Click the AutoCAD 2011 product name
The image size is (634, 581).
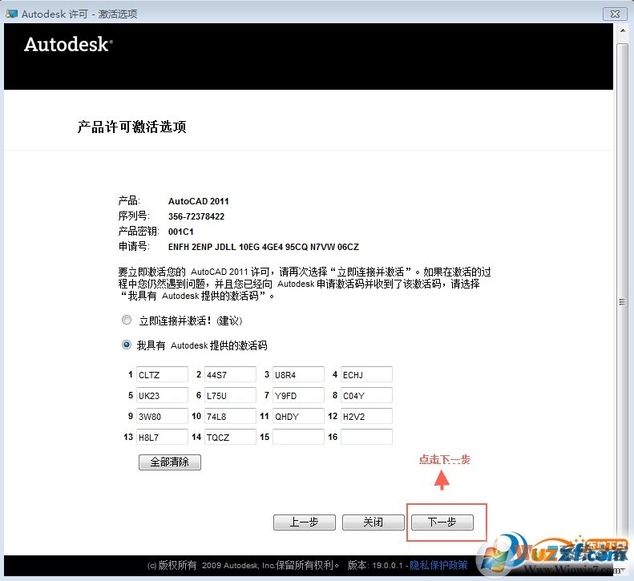tap(198, 201)
